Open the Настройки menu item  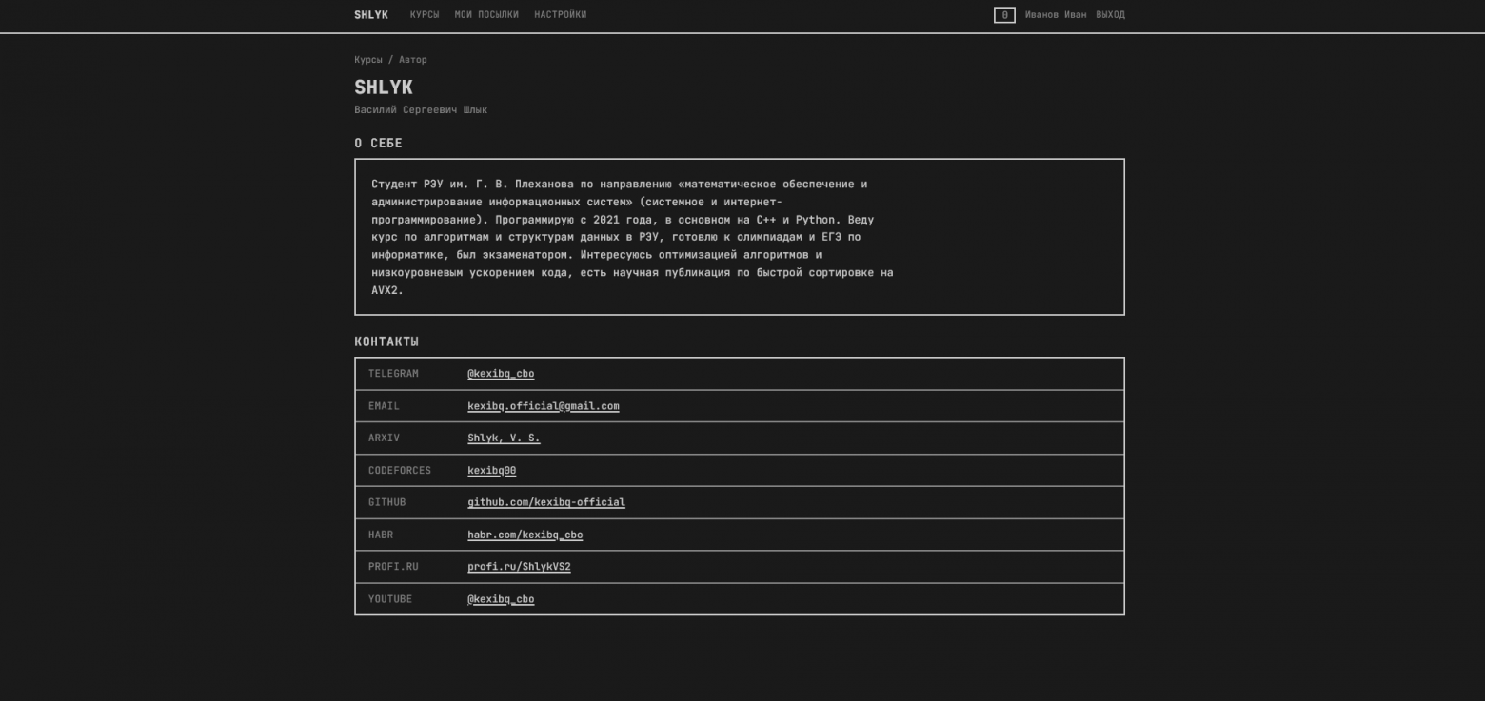561,15
